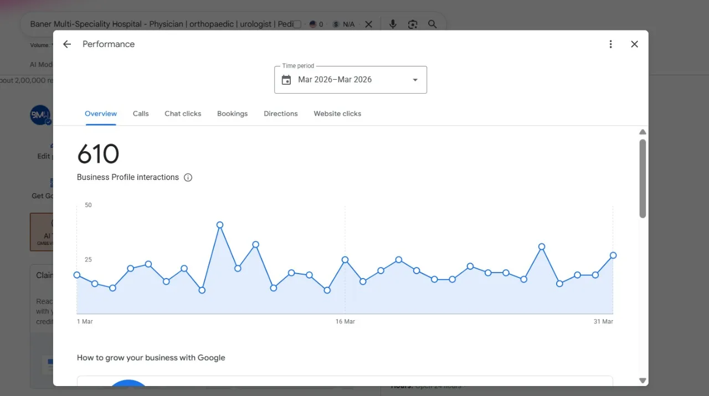The image size is (709, 396).
Task: Click the calendar icon in Time period
Action: pos(286,80)
